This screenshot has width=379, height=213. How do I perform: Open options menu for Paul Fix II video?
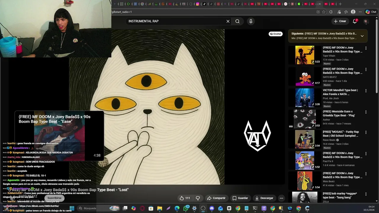tap(366, 154)
